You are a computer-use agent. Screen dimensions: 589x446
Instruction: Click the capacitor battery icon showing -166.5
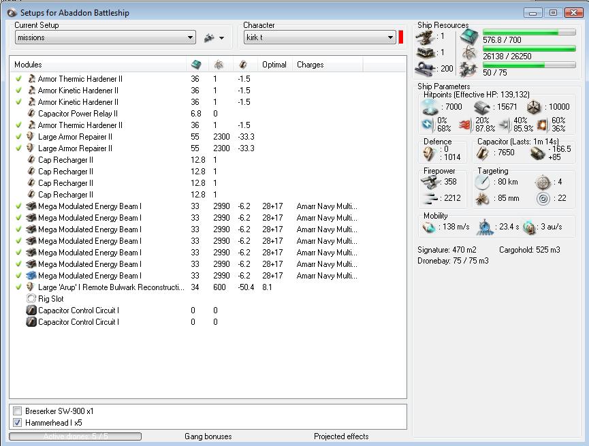click(537, 153)
